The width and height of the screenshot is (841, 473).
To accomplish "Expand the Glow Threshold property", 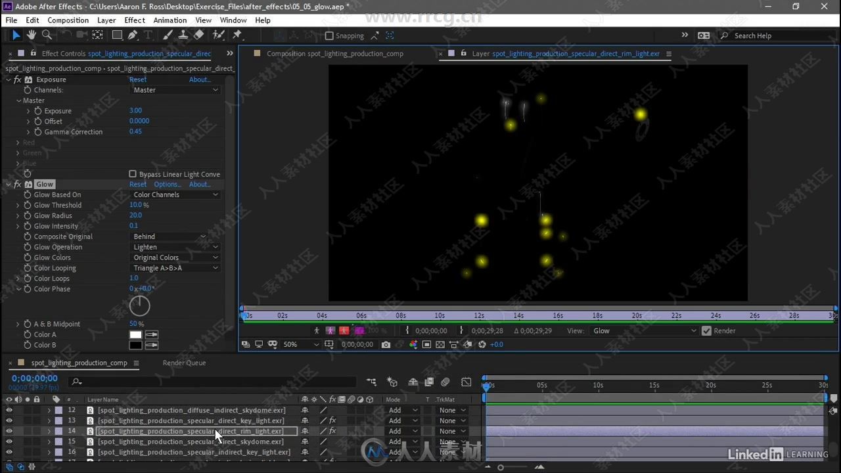I will click(18, 205).
